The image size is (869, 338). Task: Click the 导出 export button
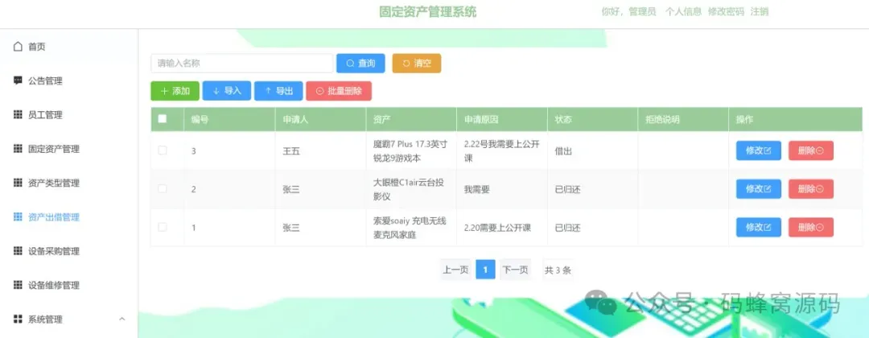(x=278, y=91)
